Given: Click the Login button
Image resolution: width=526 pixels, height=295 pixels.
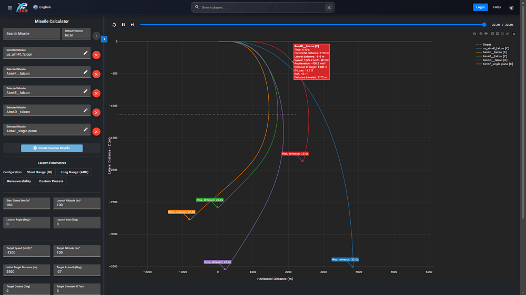Looking at the screenshot, I should [480, 7].
